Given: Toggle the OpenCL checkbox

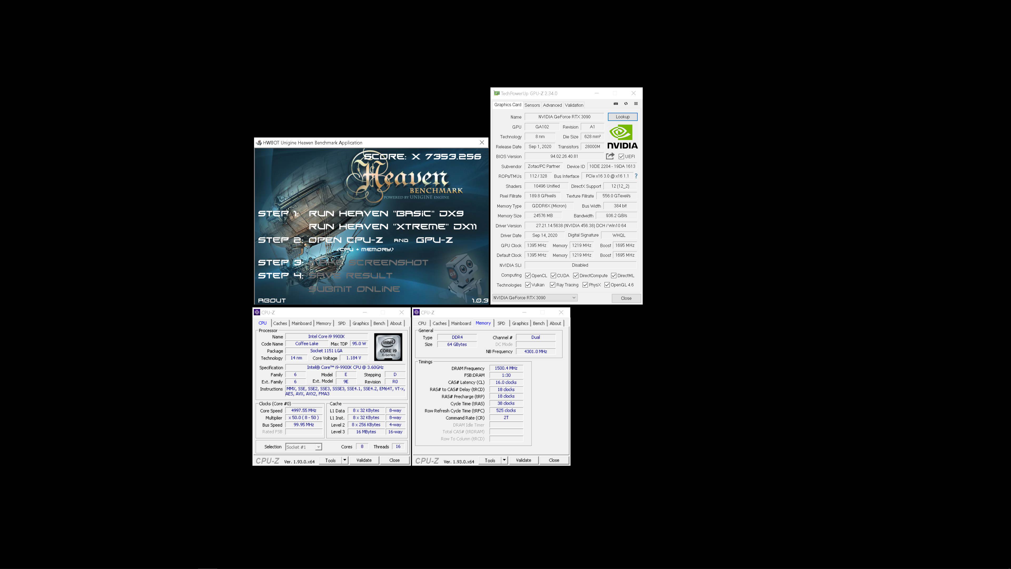Looking at the screenshot, I should [528, 276].
